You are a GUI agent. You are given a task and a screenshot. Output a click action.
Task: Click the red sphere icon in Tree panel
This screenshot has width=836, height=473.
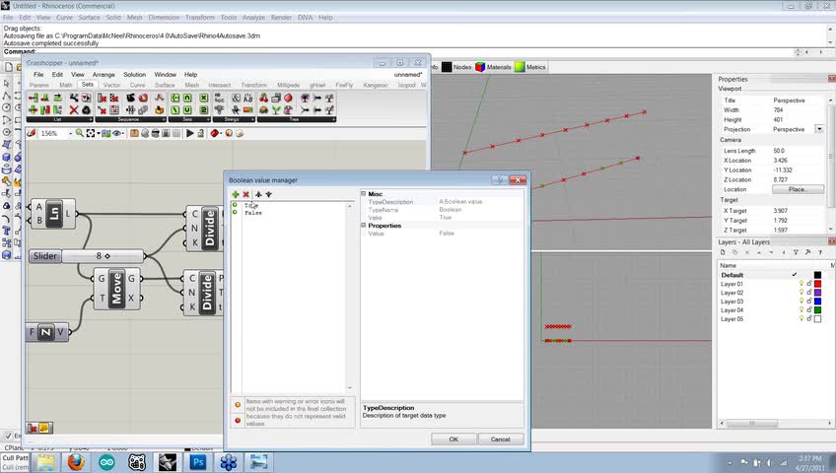point(288,98)
